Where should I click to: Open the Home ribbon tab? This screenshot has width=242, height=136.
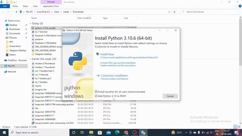pos(15,6)
